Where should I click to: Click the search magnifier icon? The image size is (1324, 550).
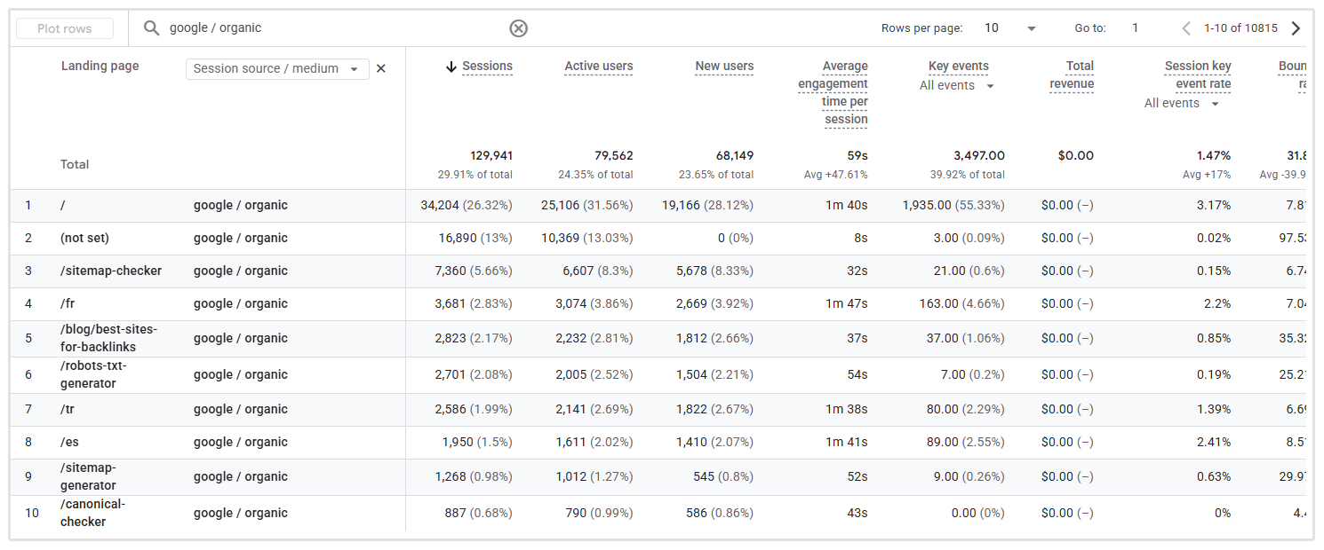(x=152, y=28)
